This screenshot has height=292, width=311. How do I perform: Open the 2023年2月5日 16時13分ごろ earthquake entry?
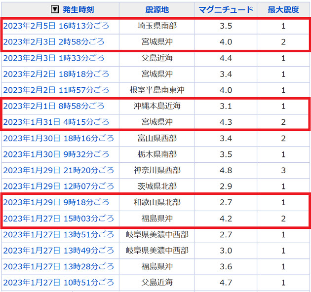click(x=56, y=26)
